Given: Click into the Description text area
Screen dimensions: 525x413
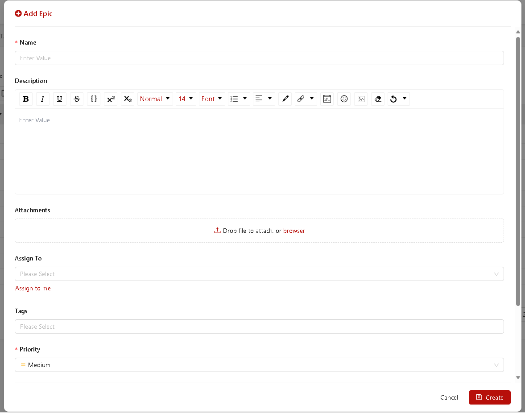Looking at the screenshot, I should click(259, 151).
